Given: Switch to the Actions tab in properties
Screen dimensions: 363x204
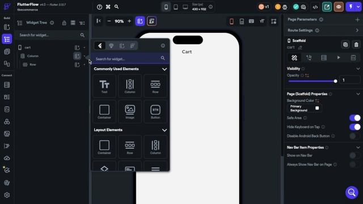Looking at the screenshot, I should tap(309, 58).
